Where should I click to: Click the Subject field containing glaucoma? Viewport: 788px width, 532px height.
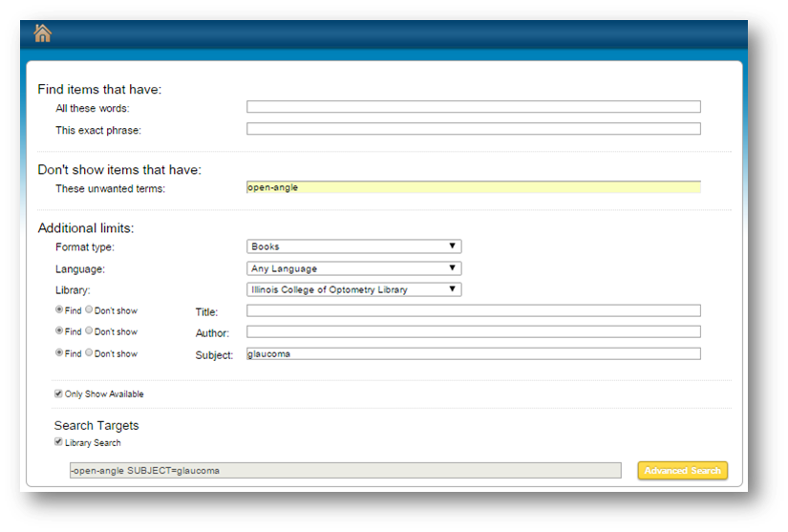(474, 353)
